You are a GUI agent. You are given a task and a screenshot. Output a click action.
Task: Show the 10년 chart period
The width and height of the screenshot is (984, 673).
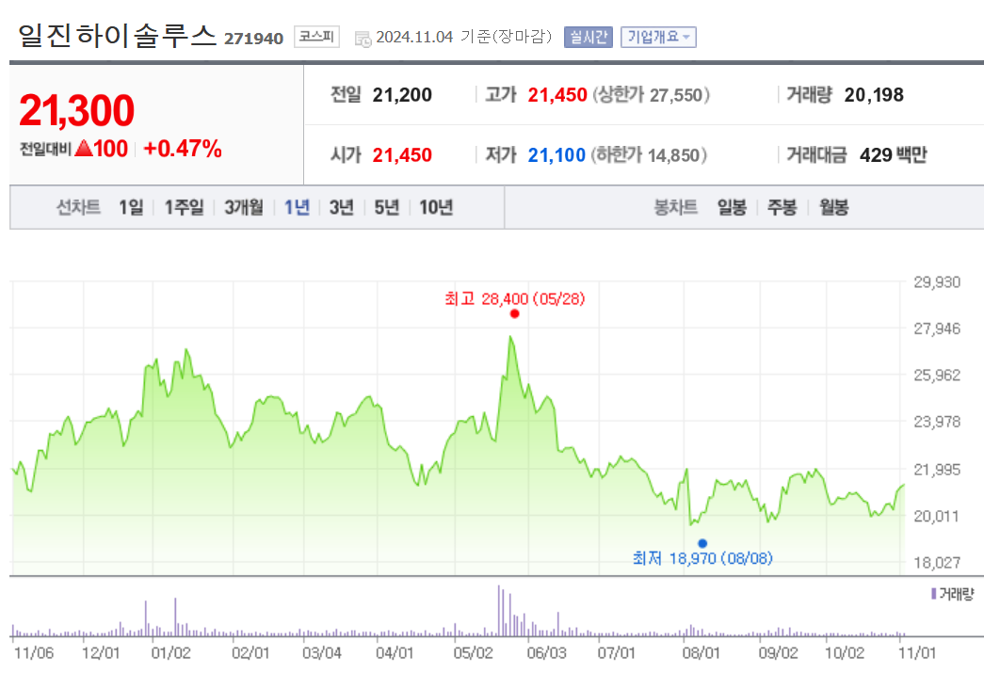(x=436, y=207)
